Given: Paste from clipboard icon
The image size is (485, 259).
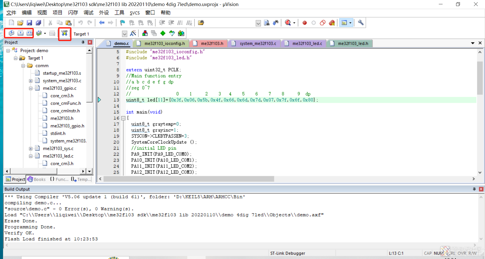Looking at the screenshot, I should (x=68, y=23).
